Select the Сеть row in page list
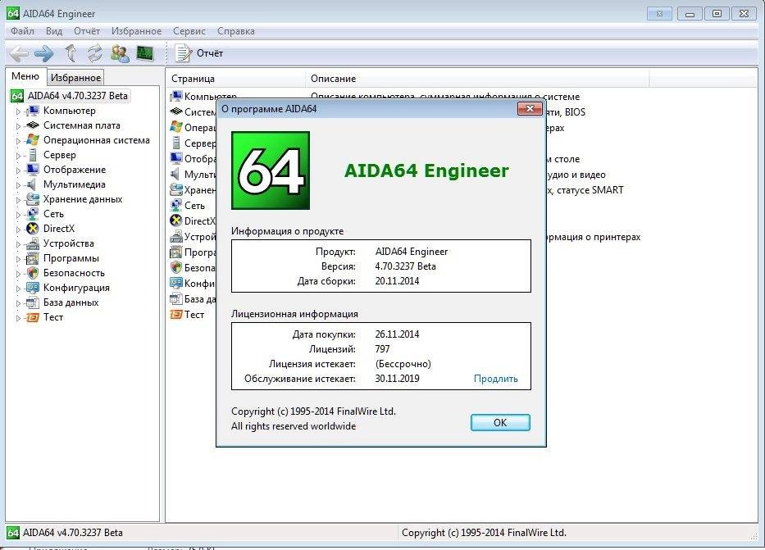 click(x=193, y=205)
